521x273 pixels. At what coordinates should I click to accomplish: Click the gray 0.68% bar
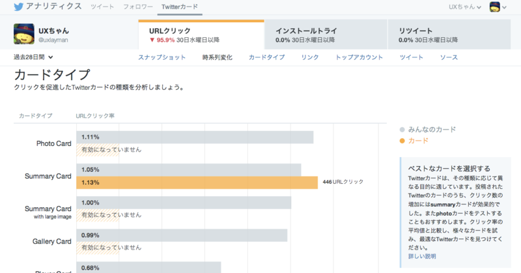pos(148,267)
